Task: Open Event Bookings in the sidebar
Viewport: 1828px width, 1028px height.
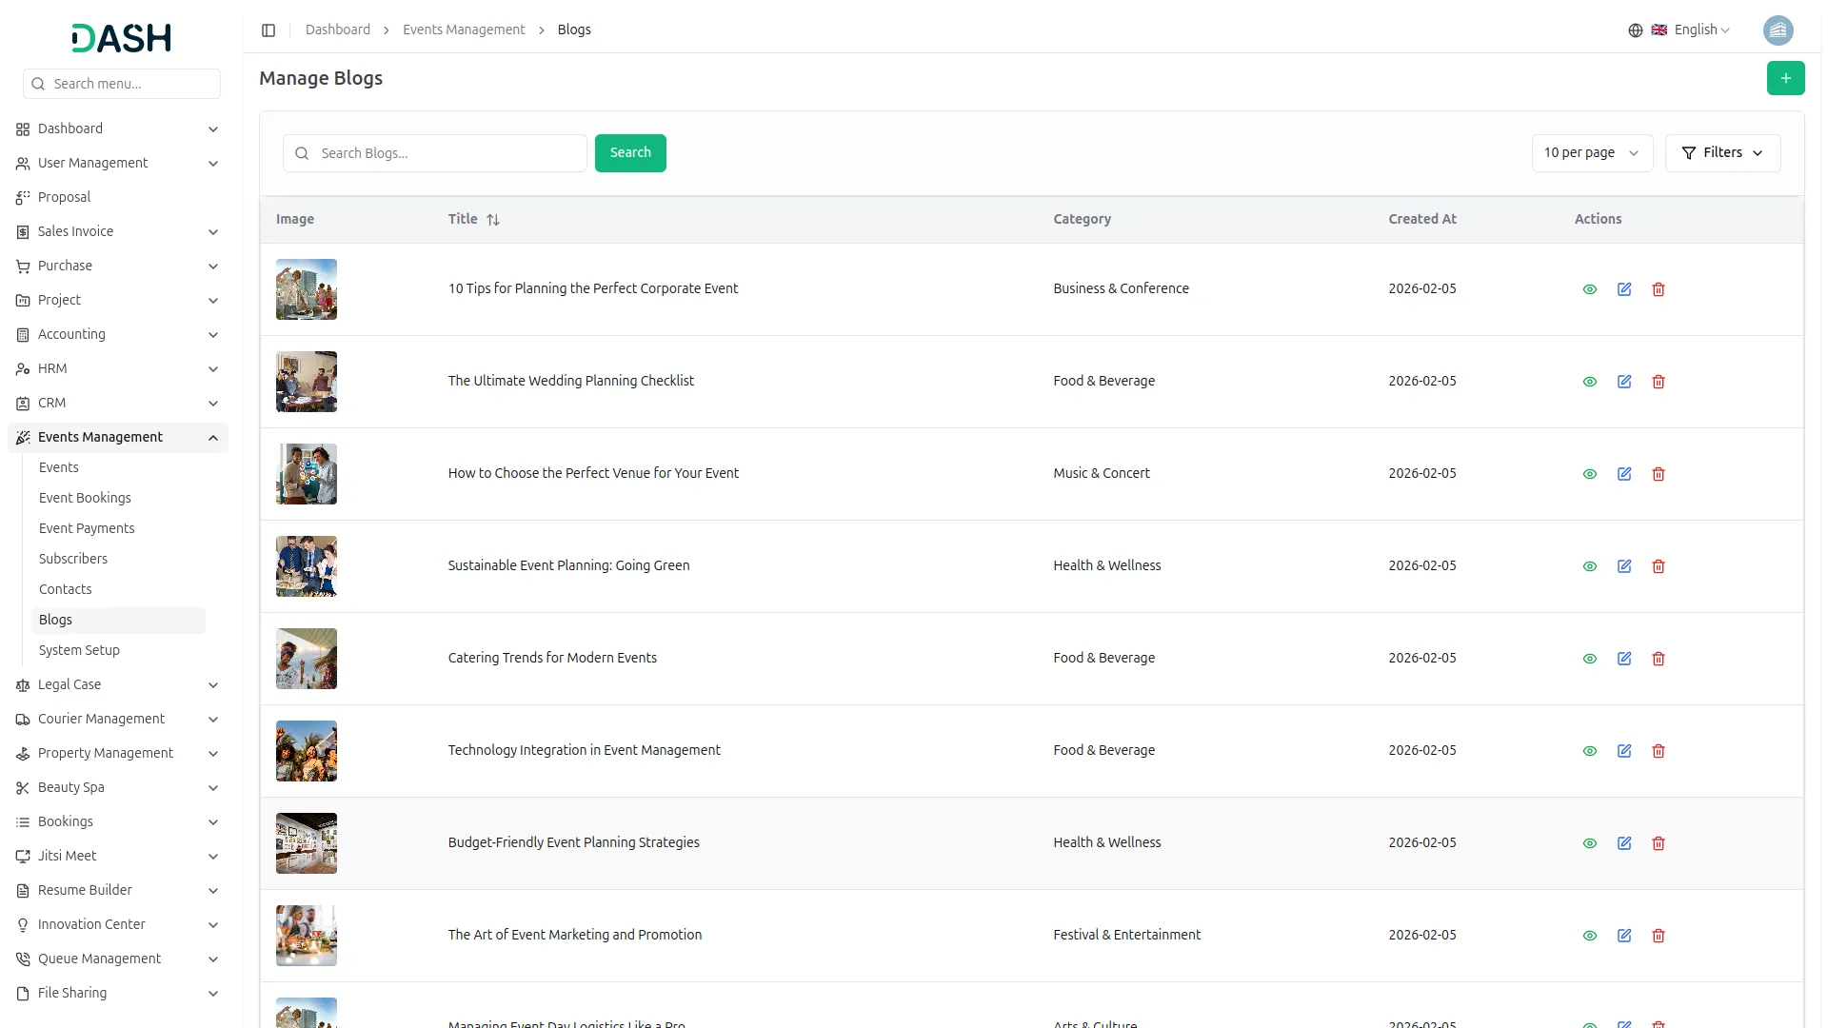Action: [x=85, y=498]
